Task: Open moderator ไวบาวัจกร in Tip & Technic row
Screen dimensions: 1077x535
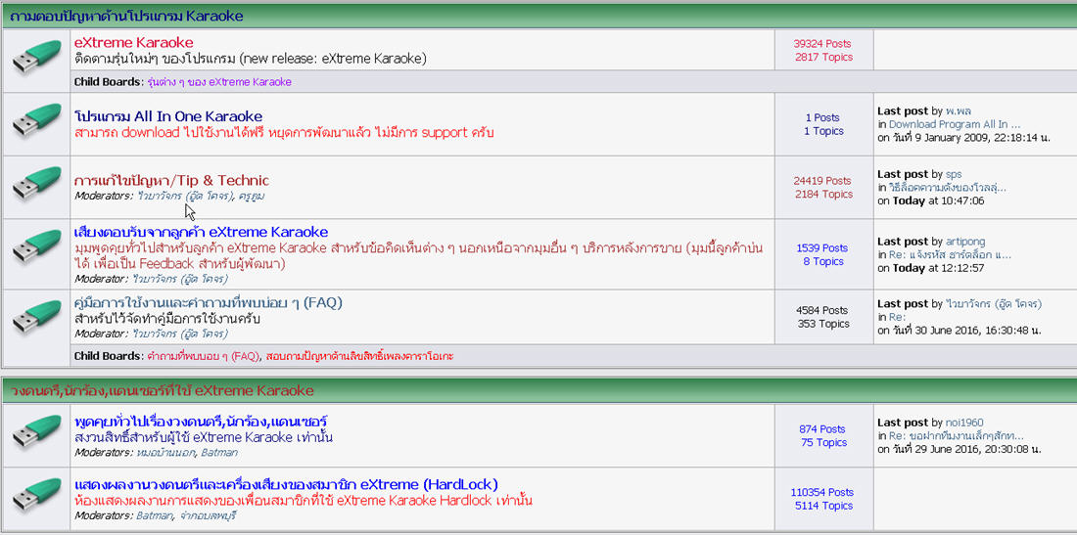Action: pos(185,197)
